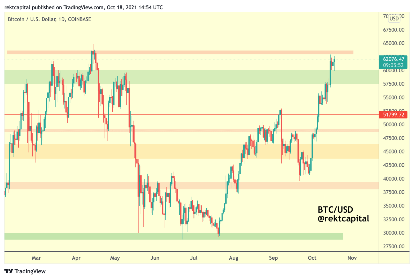Click the Apr label on time axis
414x279 pixels.
(x=76, y=258)
